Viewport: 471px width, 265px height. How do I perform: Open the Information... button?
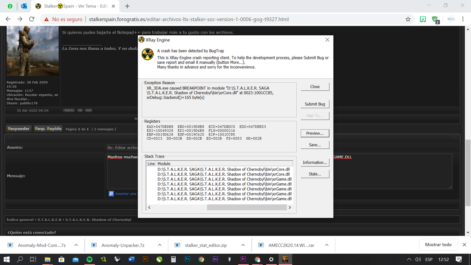(315, 162)
